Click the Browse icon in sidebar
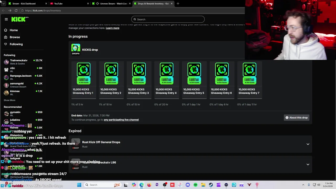The height and width of the screenshot is (189, 336). tap(6, 37)
